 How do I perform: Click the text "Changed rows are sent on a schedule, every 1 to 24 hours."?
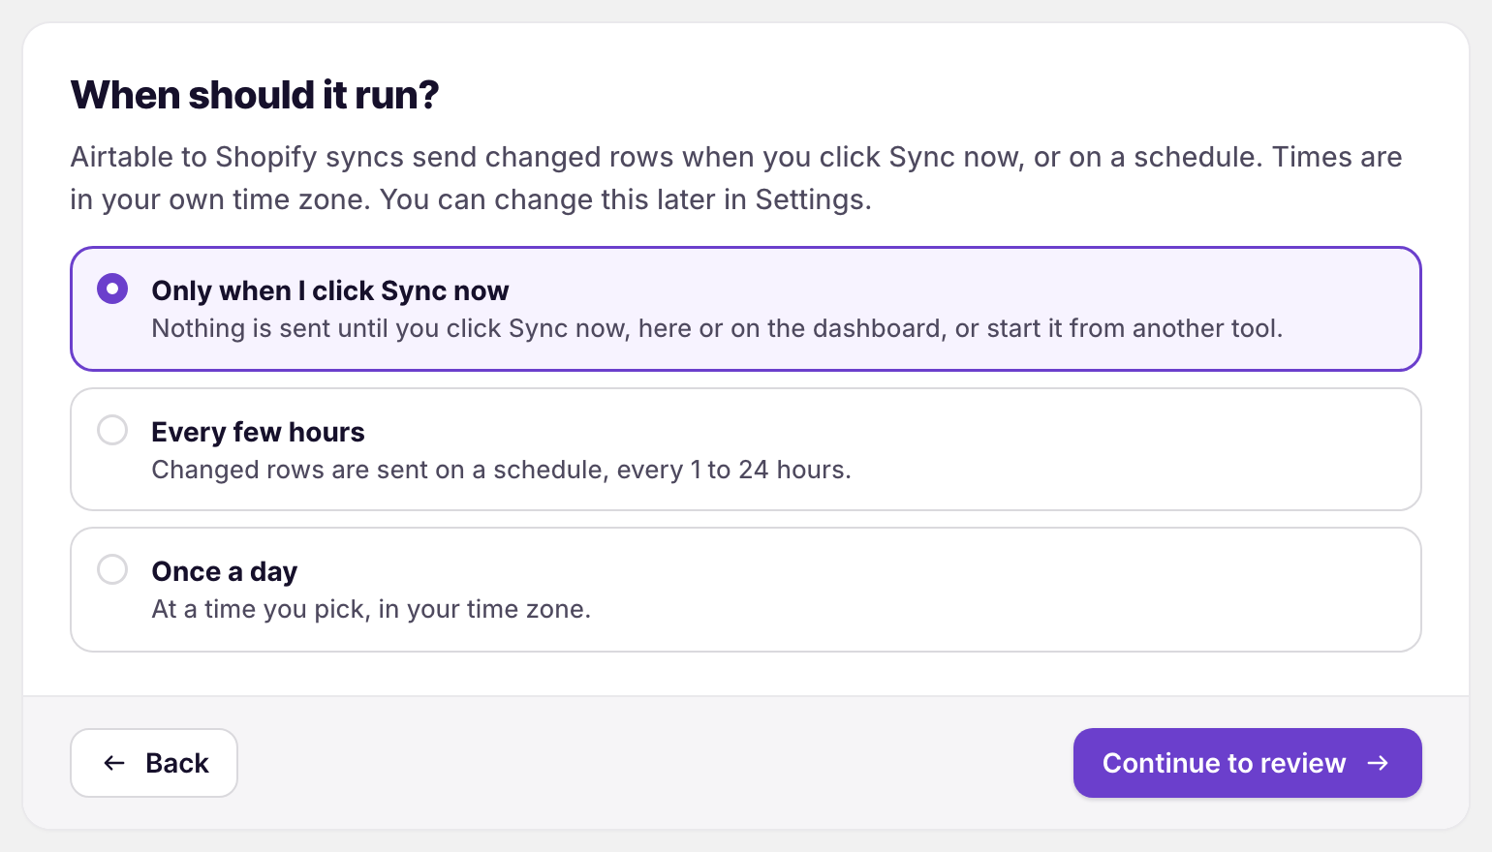click(501, 470)
